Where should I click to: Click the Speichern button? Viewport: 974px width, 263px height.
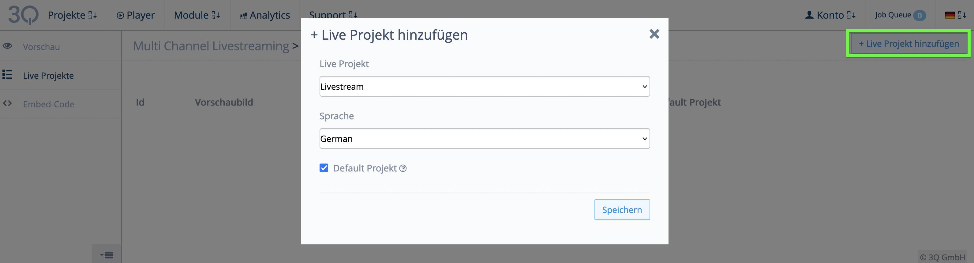(x=622, y=210)
